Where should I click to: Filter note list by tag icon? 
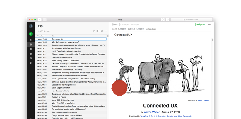[102, 31]
